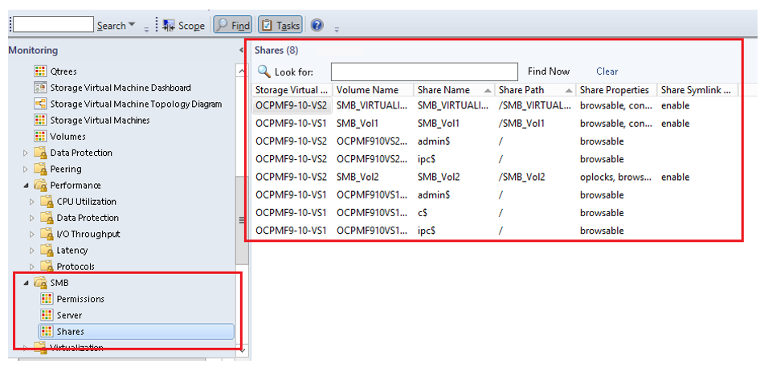Sort by Share Path column header
This screenshot has height=368, width=764.
[535, 90]
